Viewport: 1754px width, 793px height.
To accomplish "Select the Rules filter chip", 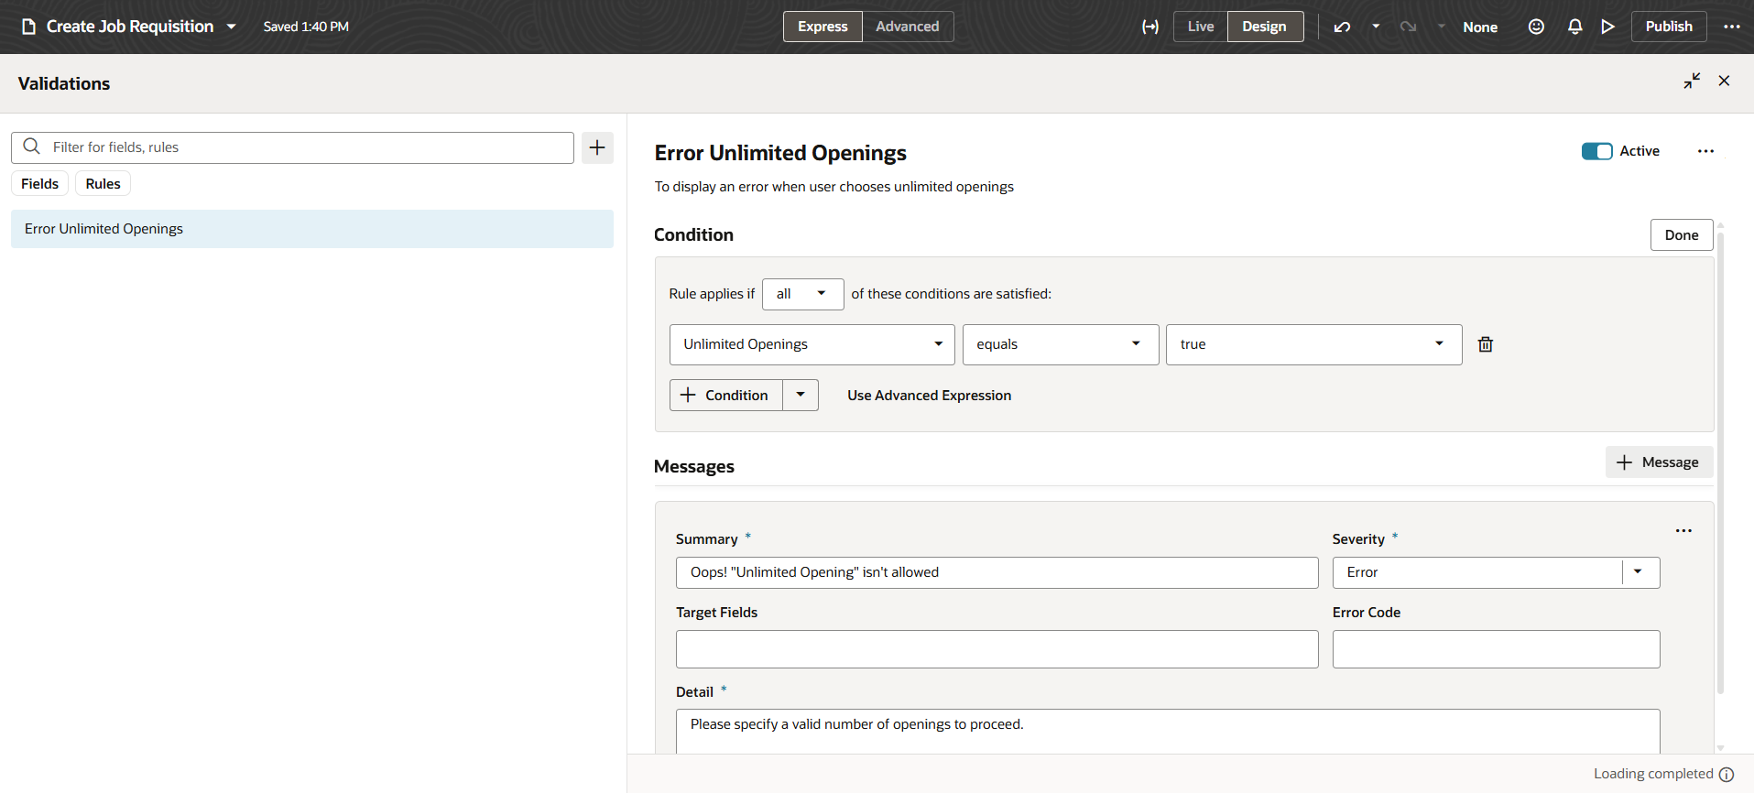I will (x=103, y=184).
